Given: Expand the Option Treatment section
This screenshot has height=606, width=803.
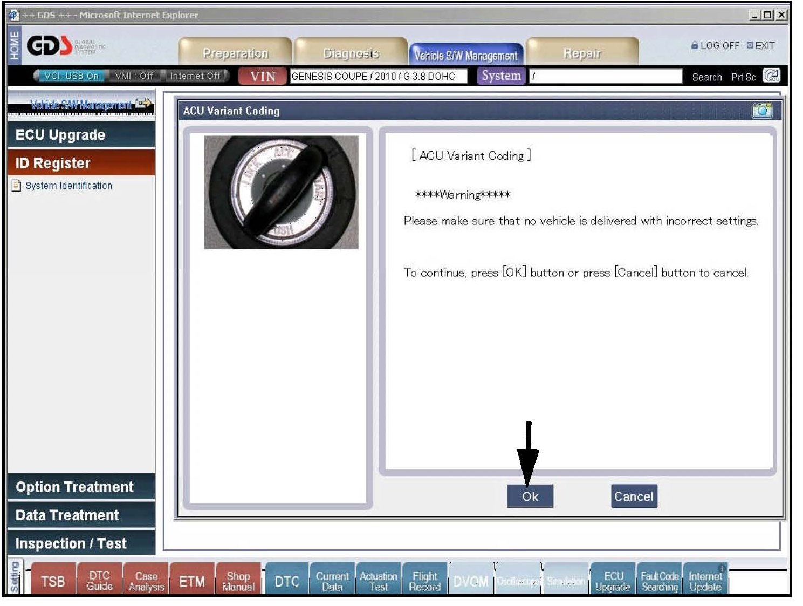Looking at the screenshot, I should pyautogui.click(x=81, y=487).
